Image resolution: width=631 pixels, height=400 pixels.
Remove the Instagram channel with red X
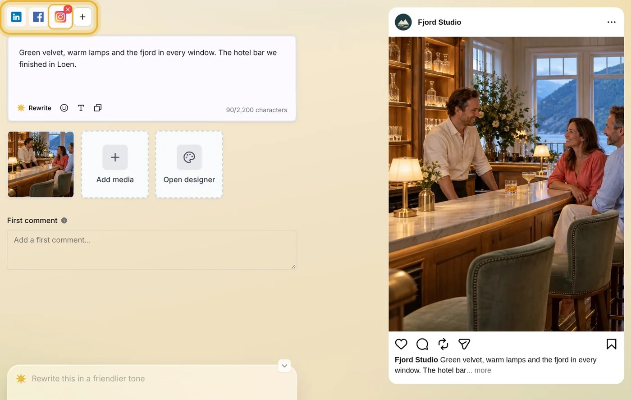point(68,9)
